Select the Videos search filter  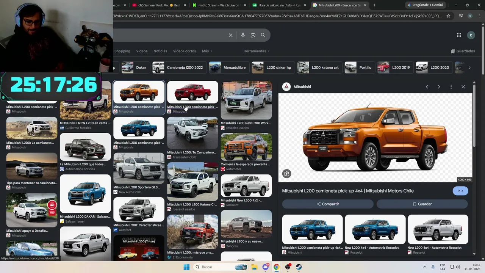point(142,51)
